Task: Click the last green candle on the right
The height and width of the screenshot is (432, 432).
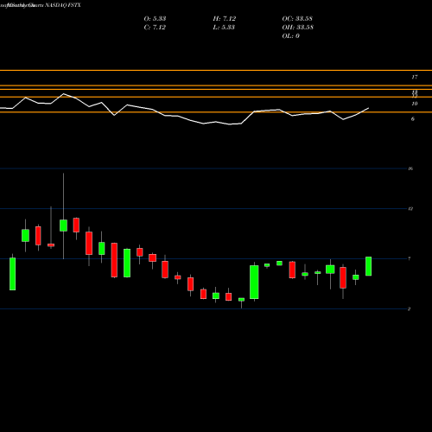Action: click(x=368, y=266)
